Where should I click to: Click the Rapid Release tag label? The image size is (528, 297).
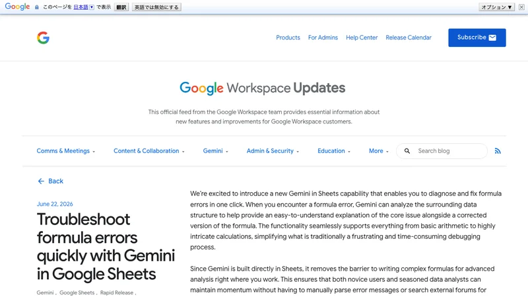(117, 292)
